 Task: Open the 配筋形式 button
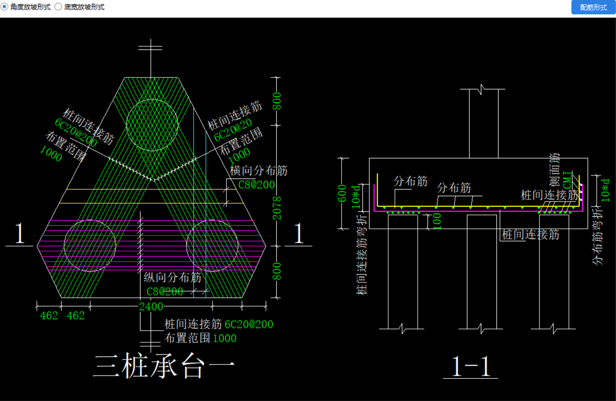pyautogui.click(x=593, y=7)
